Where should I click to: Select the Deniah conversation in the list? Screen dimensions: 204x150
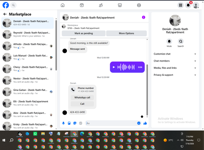click(27, 23)
